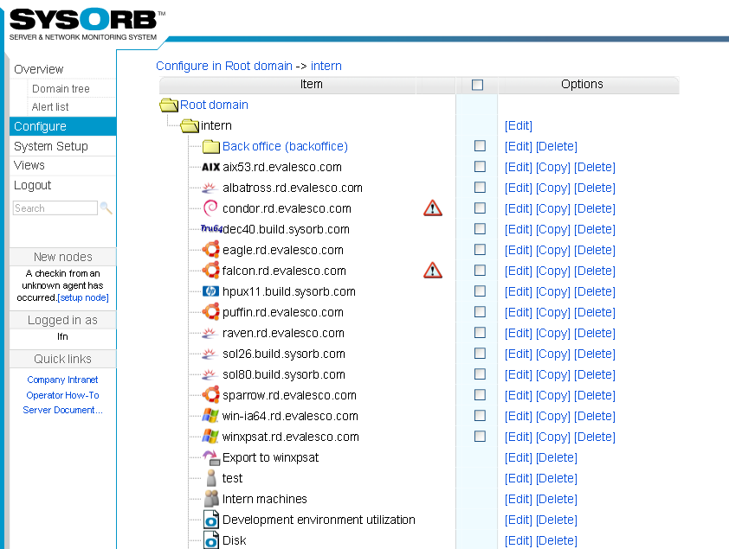Click the Ubuntu icon beside eagle.rd.evalesco.com
This screenshot has height=549, width=729.
(x=211, y=250)
